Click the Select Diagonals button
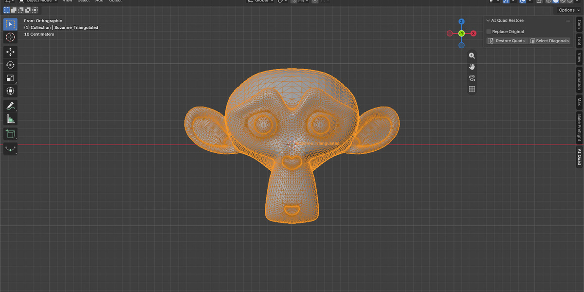 tap(549, 41)
